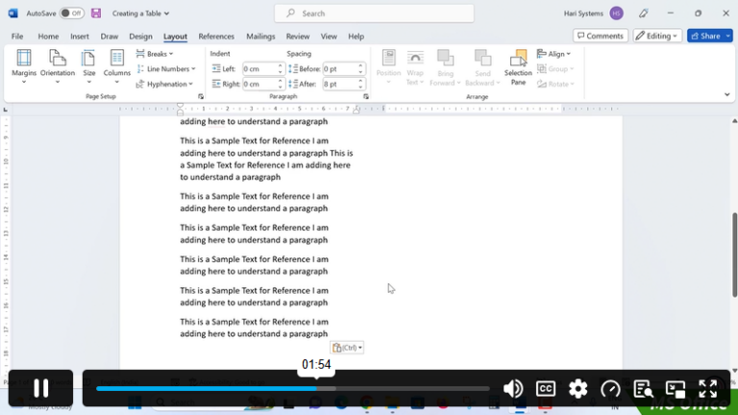This screenshot has height=415, width=738.
Task: Open the File tab
Action: (x=17, y=37)
